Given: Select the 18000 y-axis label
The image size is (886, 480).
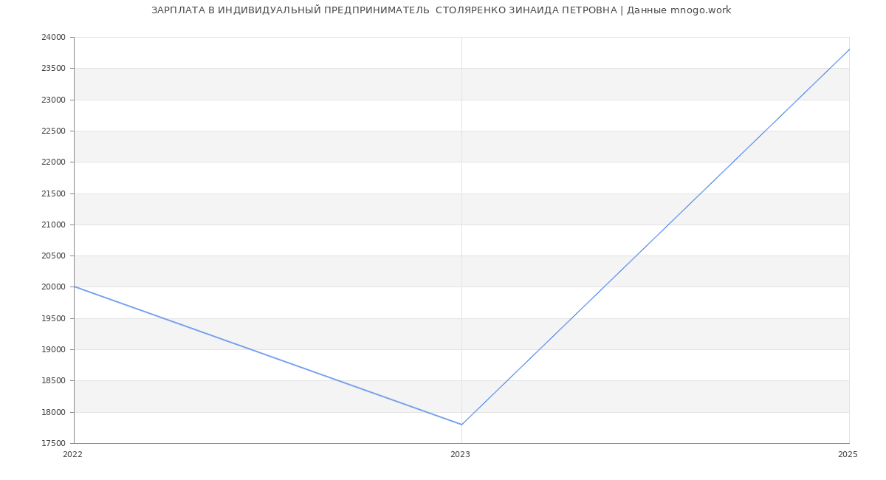Looking at the screenshot, I should click(x=53, y=412).
